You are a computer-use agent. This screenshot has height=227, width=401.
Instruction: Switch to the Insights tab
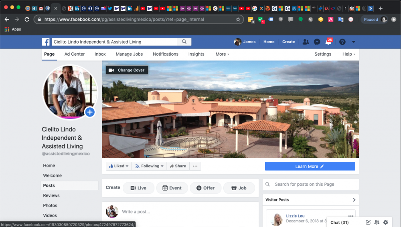coord(196,54)
